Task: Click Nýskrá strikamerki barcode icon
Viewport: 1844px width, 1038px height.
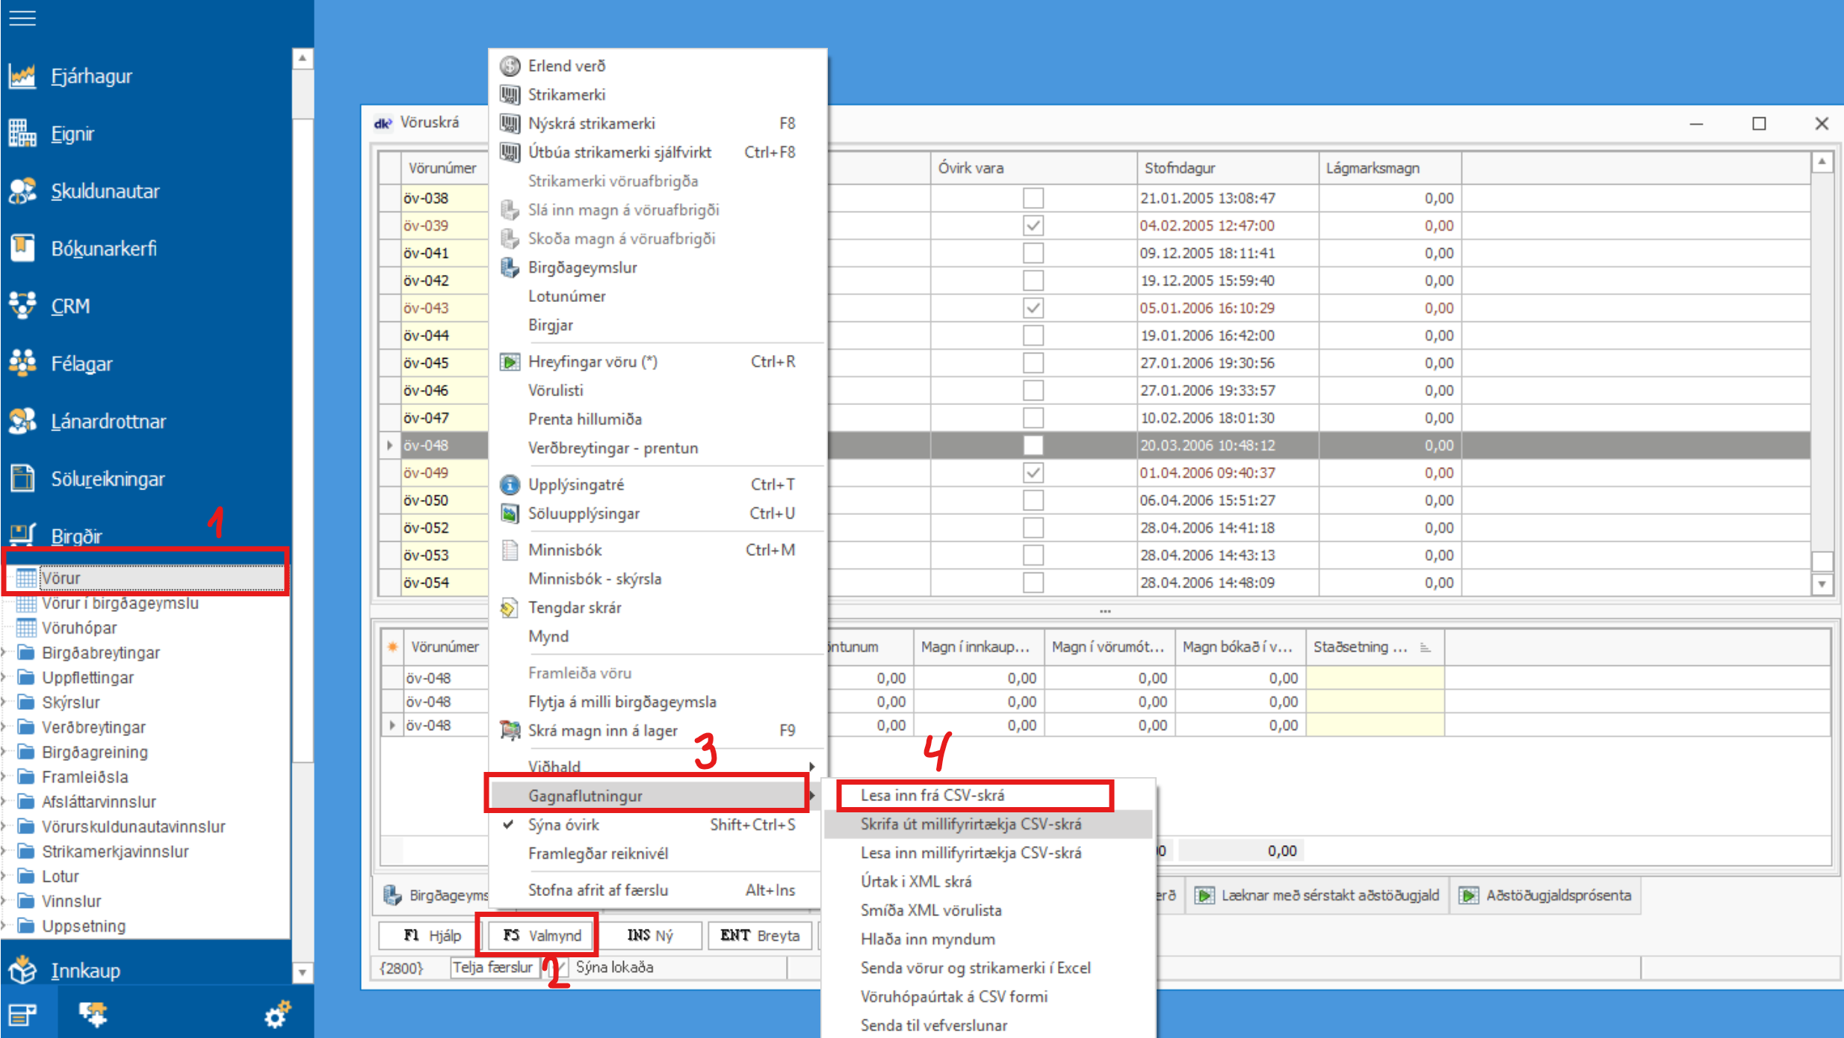Action: click(x=510, y=123)
